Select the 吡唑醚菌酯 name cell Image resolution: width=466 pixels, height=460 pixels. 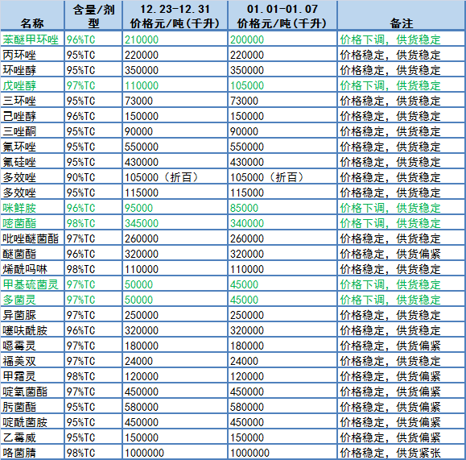(32, 238)
